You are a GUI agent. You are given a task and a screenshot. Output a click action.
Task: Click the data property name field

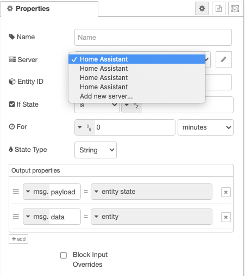(x=65, y=217)
